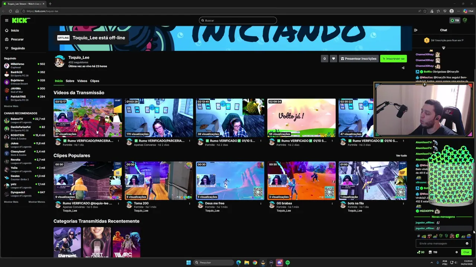This screenshot has width=476, height=267.
Task: Click Mostrar Menos under recommended channels
Action: (x=37, y=202)
